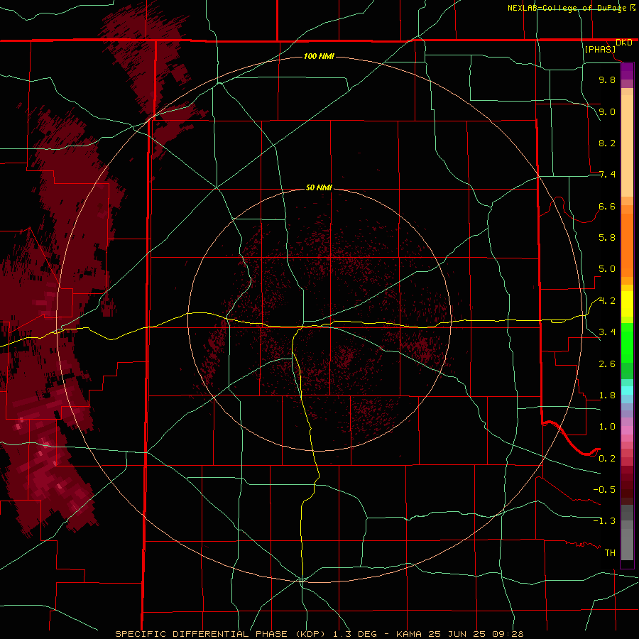Click the 1.0 color scale value

(607, 427)
